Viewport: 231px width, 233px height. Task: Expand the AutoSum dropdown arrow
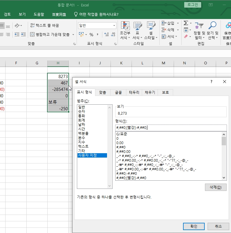tap(191, 23)
